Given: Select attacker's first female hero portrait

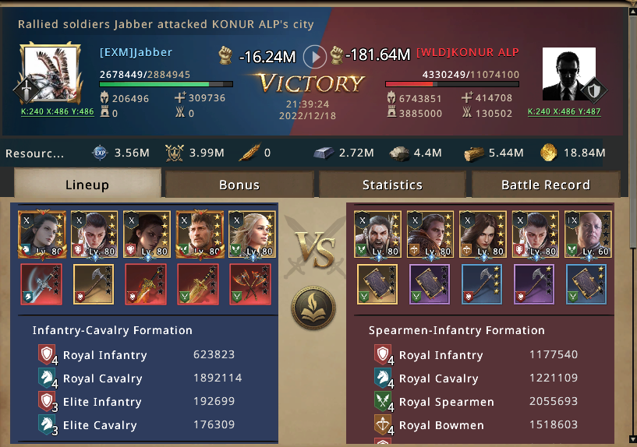Looking at the screenshot, I should (42, 234).
